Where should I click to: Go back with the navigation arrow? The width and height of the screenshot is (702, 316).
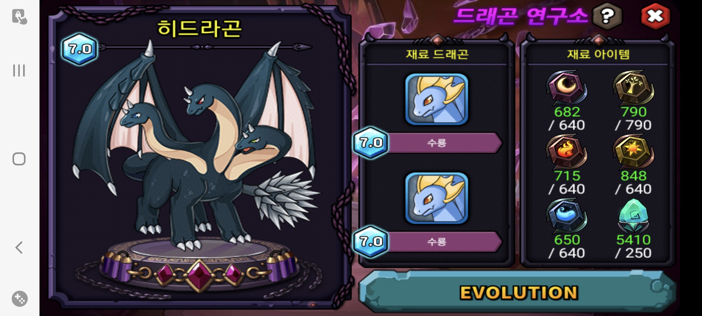pos(19,248)
